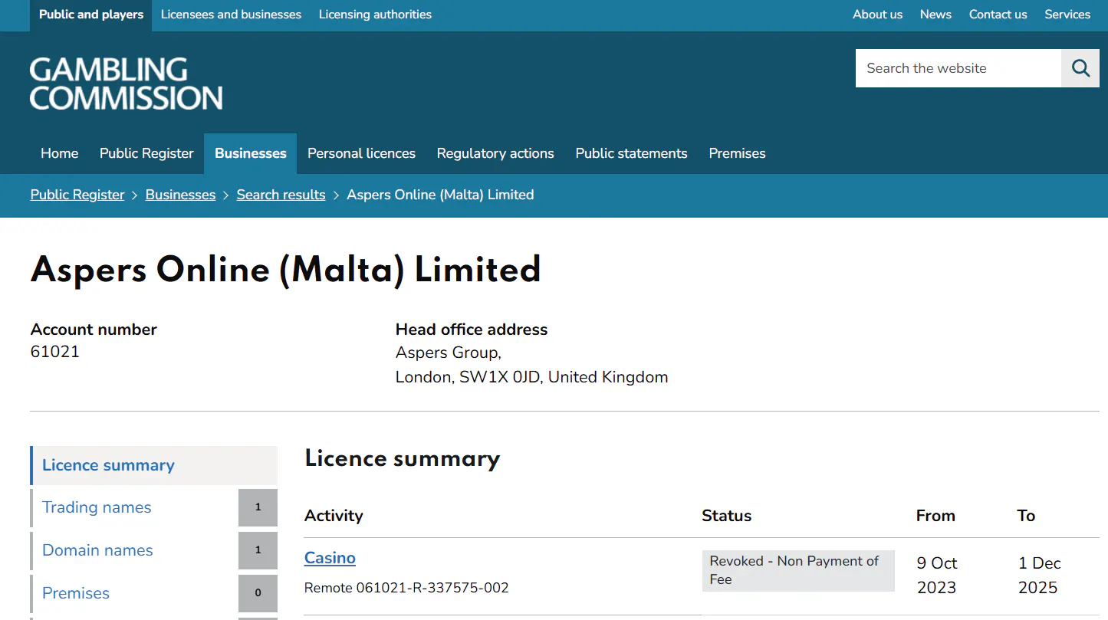Go to Home in register navigation
Screen dimensions: 1108x620
point(60,153)
